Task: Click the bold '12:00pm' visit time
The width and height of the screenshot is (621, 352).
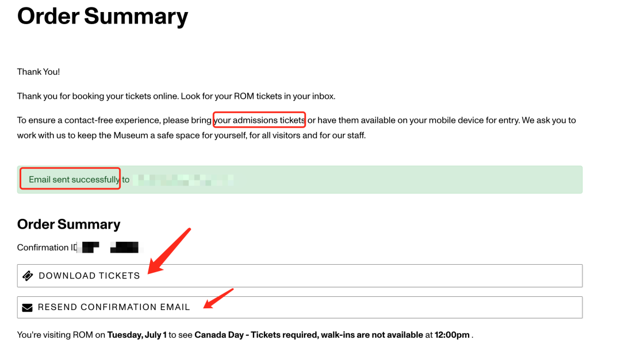Action: [x=452, y=335]
